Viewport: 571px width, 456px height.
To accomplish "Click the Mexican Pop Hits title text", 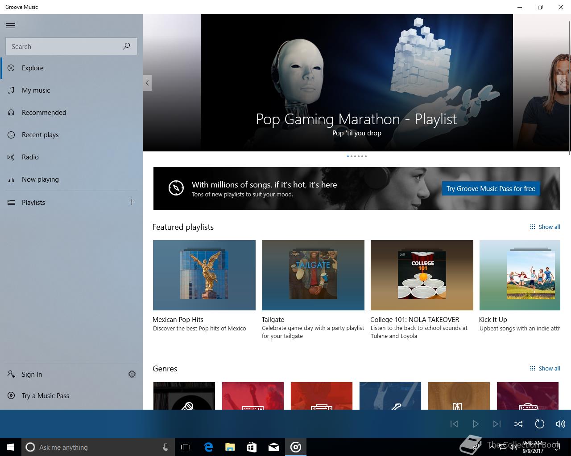I will tap(178, 319).
